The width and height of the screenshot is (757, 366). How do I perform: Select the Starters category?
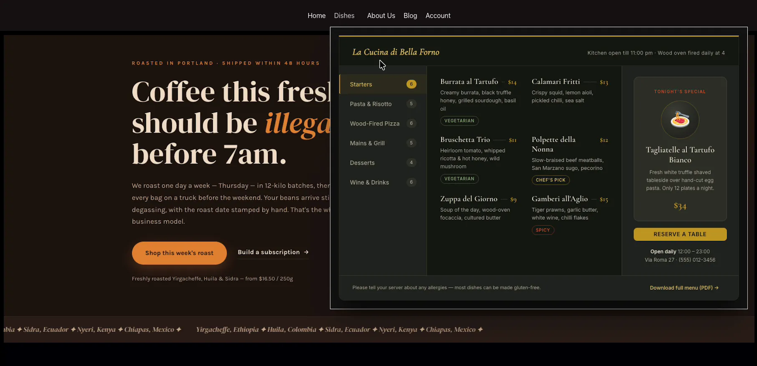tap(383, 84)
